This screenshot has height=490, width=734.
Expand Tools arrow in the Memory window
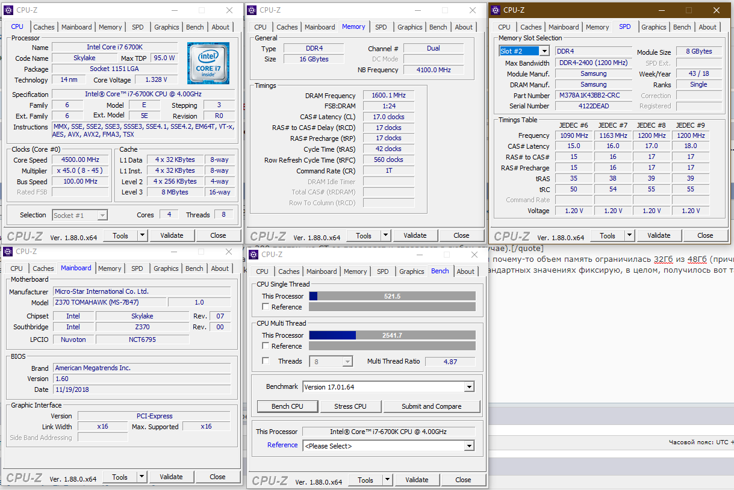(386, 235)
